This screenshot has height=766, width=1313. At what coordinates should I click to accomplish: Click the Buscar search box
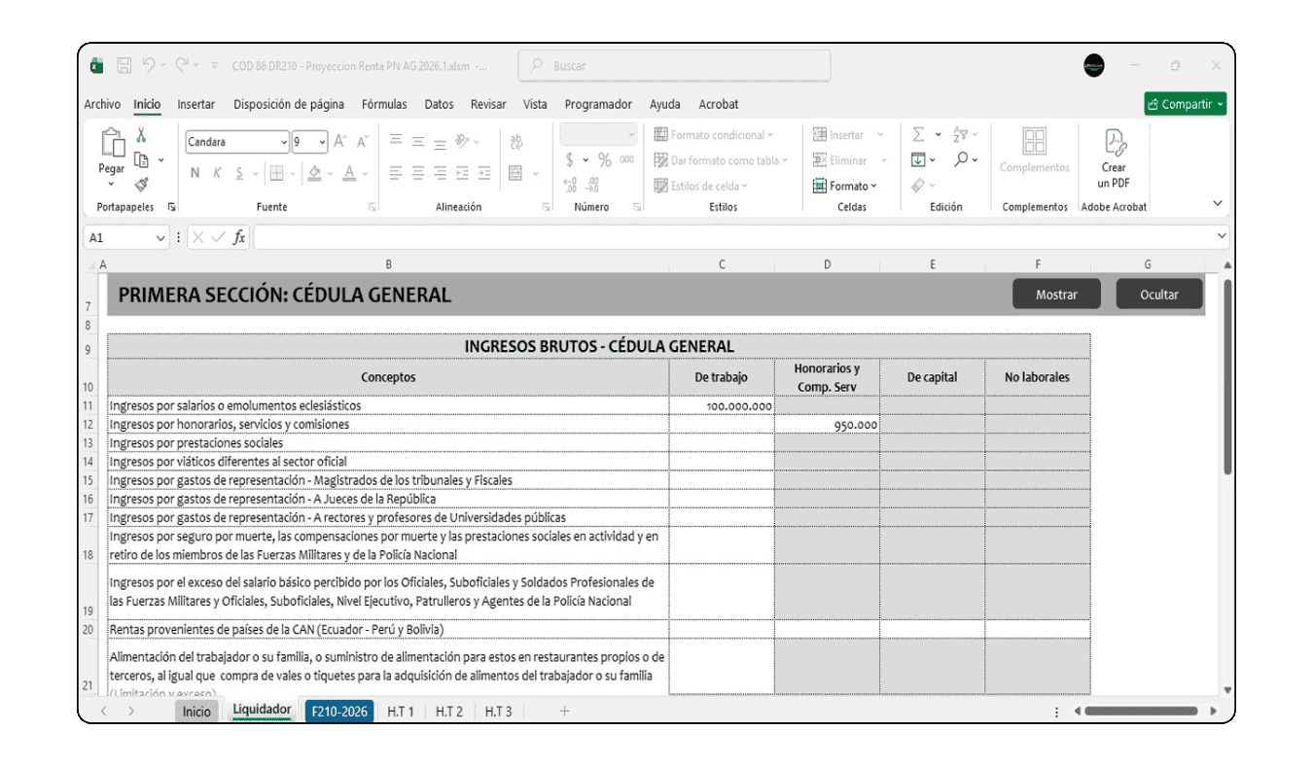click(675, 66)
